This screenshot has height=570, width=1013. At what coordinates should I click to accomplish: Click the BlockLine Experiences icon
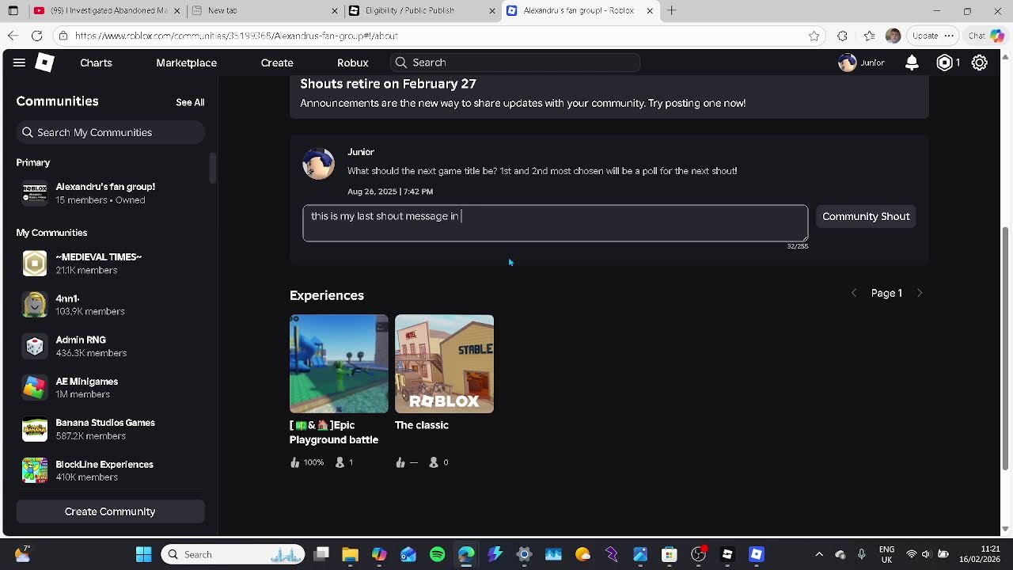35,470
